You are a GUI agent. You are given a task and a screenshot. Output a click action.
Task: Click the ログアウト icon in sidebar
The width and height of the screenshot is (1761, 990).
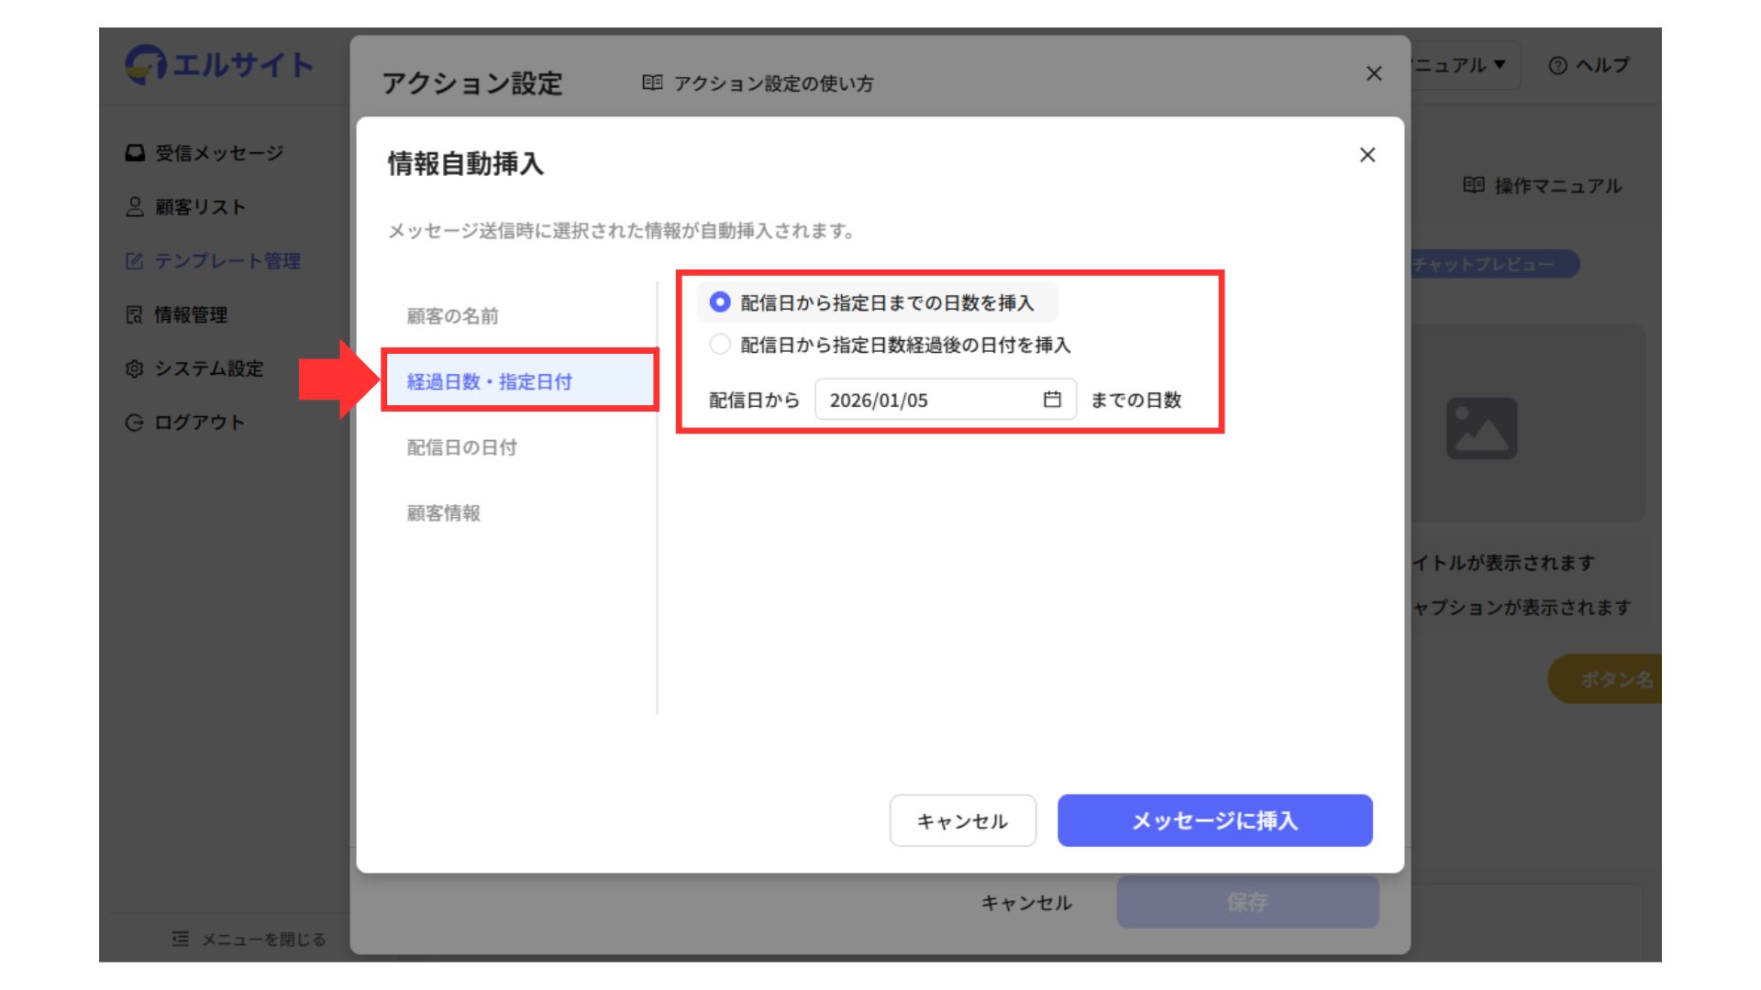coord(135,423)
